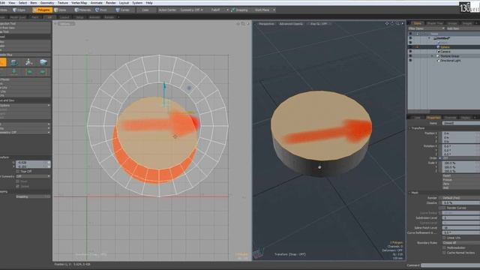Open the Layout menu
Image resolution: width=480 pixels, height=270 pixels.
pos(124,3)
